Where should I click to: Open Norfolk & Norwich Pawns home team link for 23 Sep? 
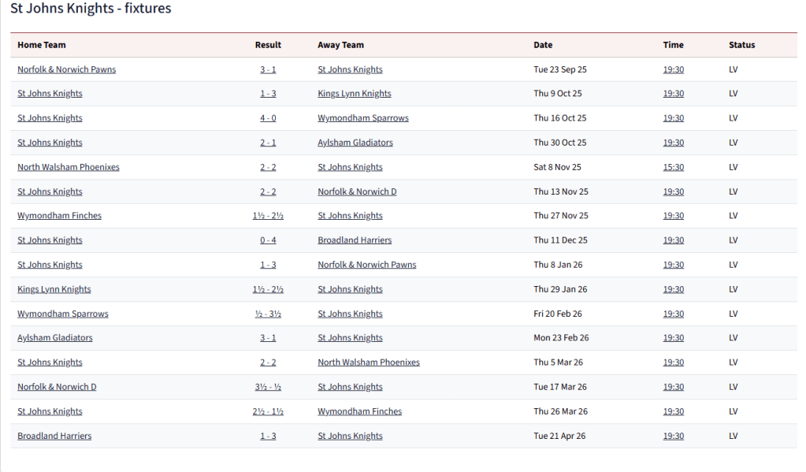66,69
